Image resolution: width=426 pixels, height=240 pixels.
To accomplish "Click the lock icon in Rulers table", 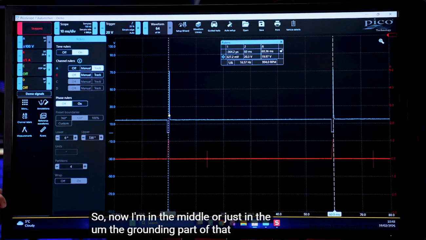I will tap(281, 51).
